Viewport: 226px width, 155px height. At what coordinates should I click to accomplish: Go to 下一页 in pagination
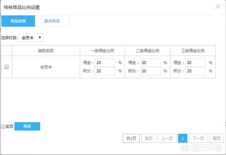tap(198, 139)
